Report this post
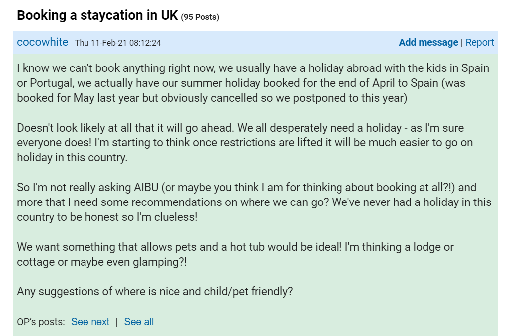509x336 pixels. 479,42
